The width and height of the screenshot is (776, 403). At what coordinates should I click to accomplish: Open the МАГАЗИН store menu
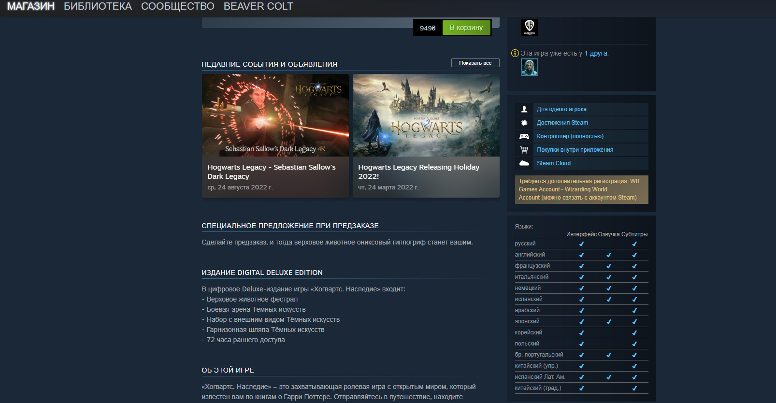coord(30,6)
